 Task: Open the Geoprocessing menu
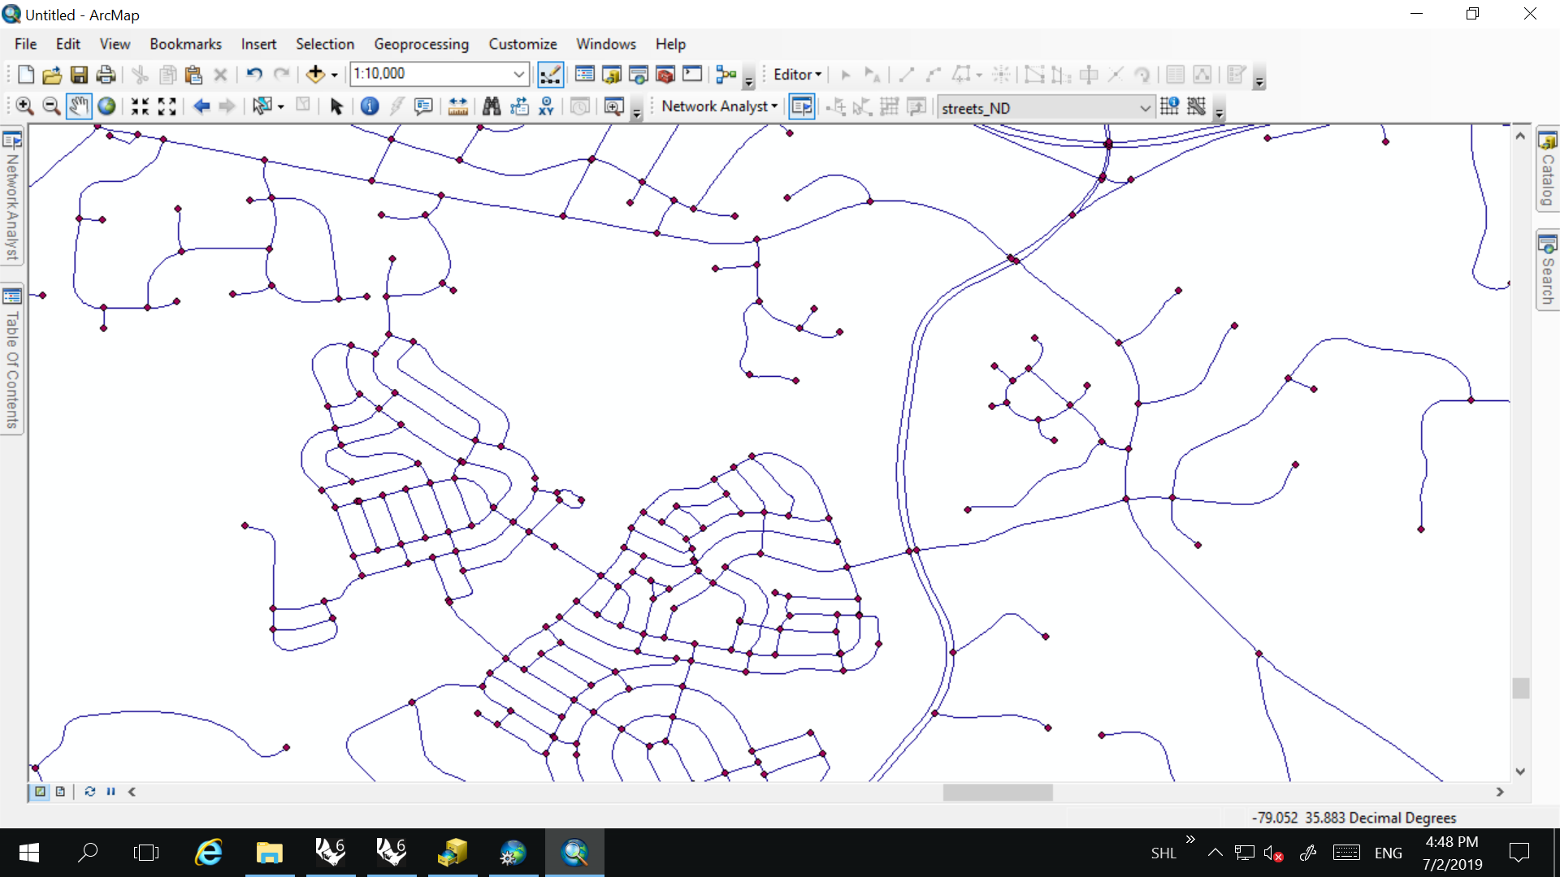[421, 44]
